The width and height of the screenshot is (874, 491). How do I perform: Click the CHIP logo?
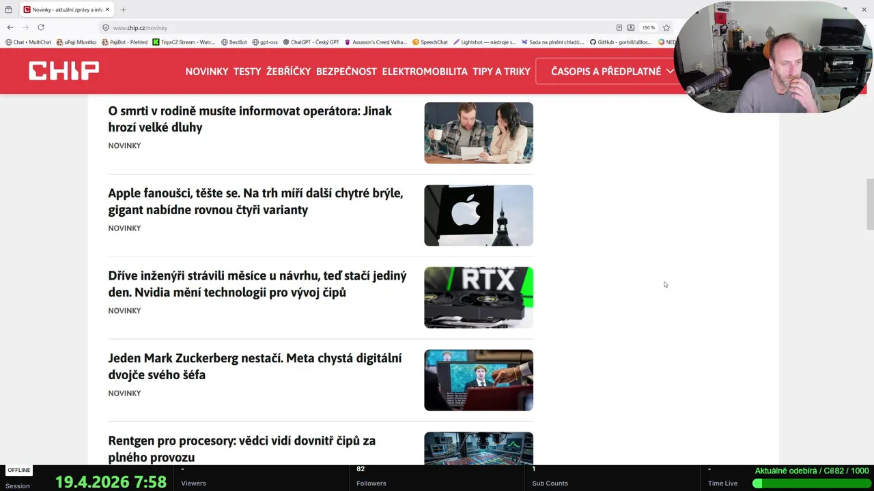point(64,71)
